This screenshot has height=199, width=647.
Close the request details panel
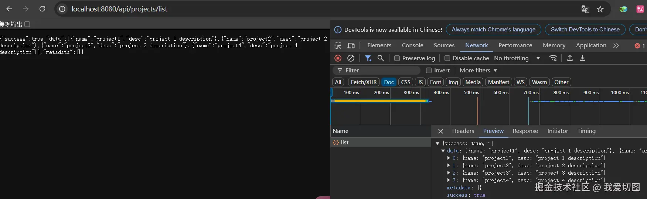point(440,131)
